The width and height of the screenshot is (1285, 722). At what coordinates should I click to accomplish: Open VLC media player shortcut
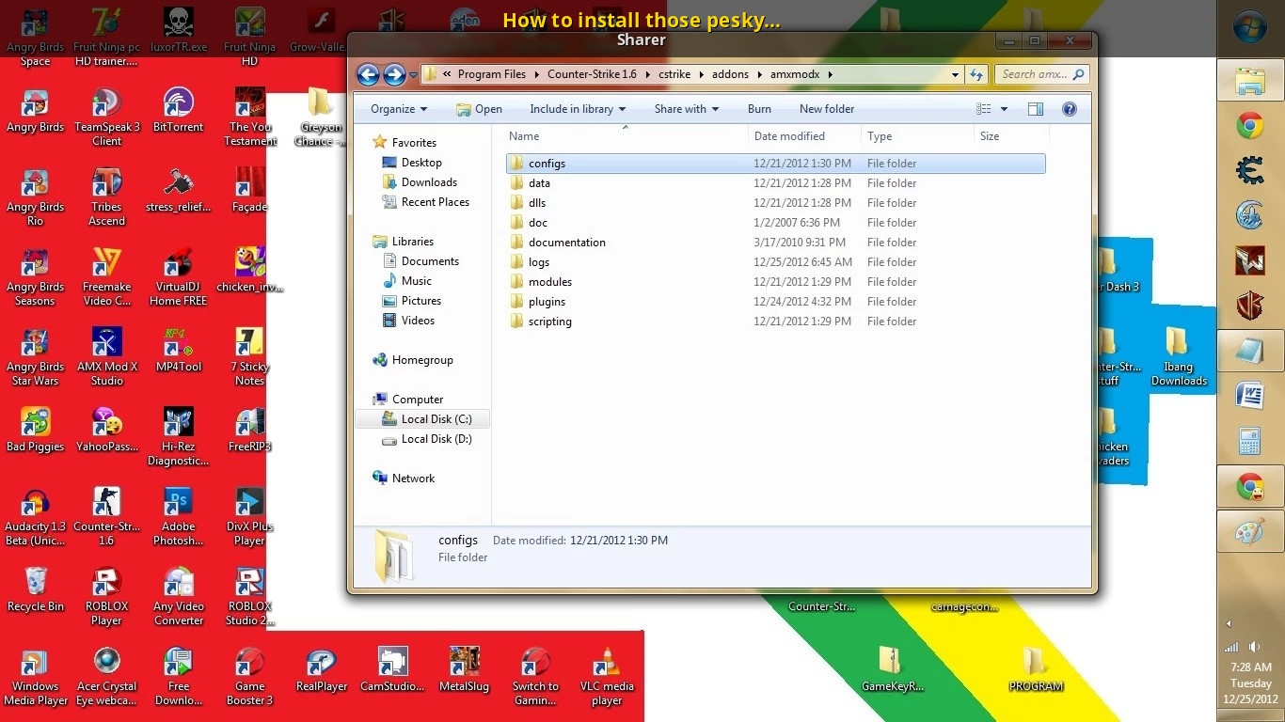607,676
